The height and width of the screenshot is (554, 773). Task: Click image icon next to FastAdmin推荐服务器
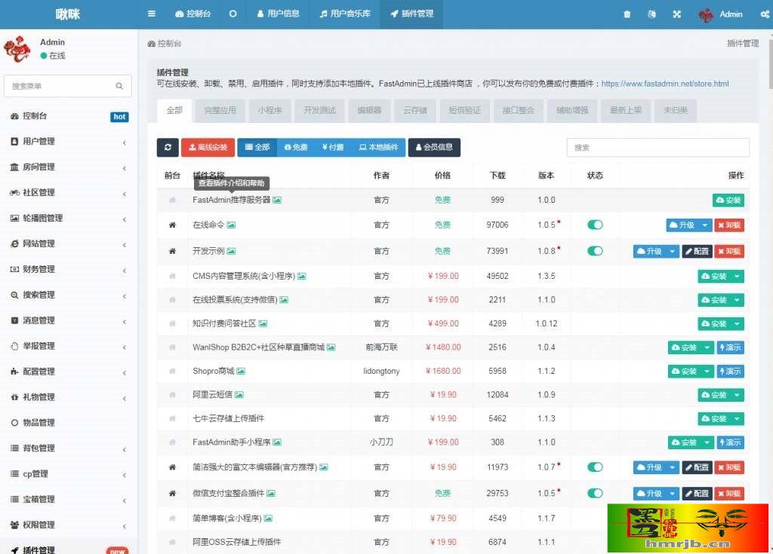tap(277, 200)
